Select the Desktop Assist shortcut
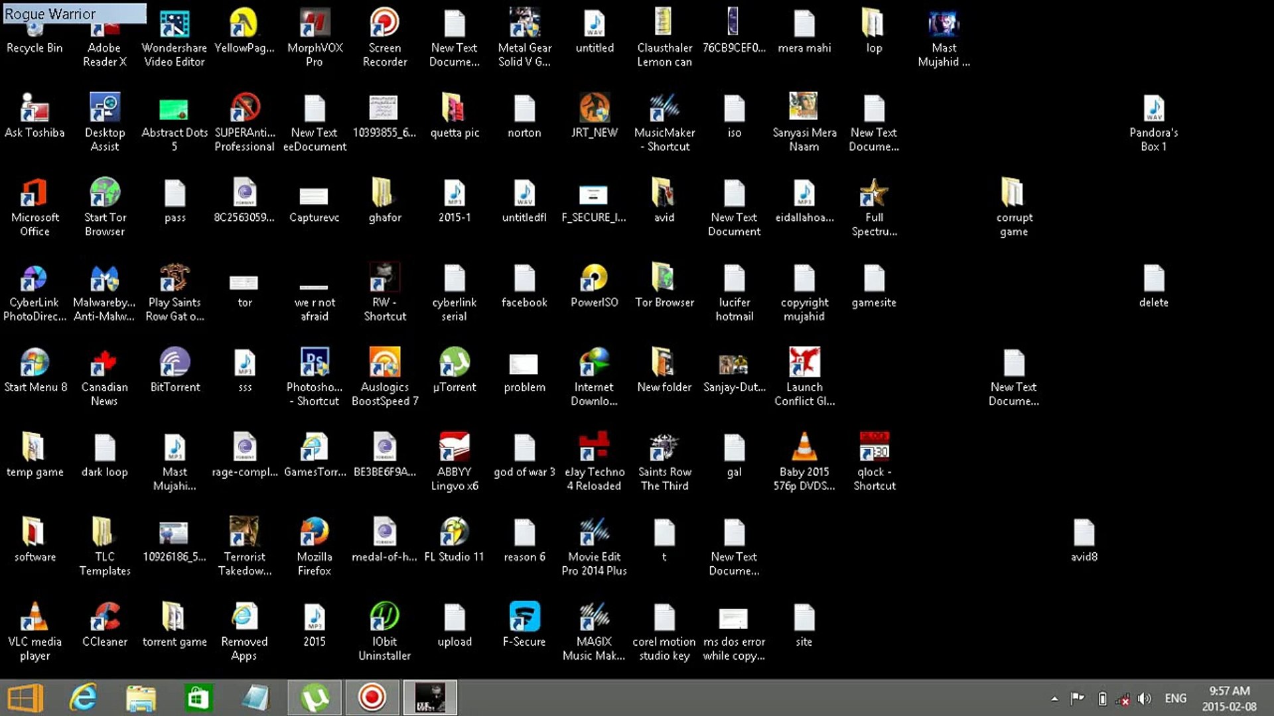This screenshot has width=1274, height=716. [105, 123]
